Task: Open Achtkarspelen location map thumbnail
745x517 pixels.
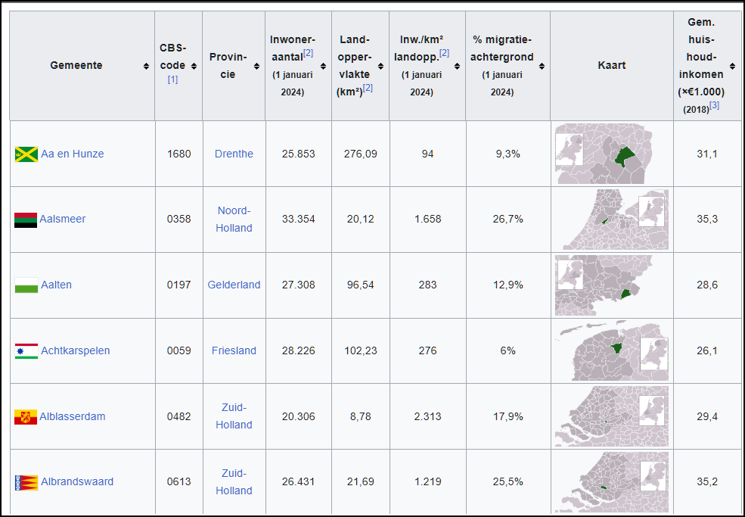Action: click(x=611, y=350)
